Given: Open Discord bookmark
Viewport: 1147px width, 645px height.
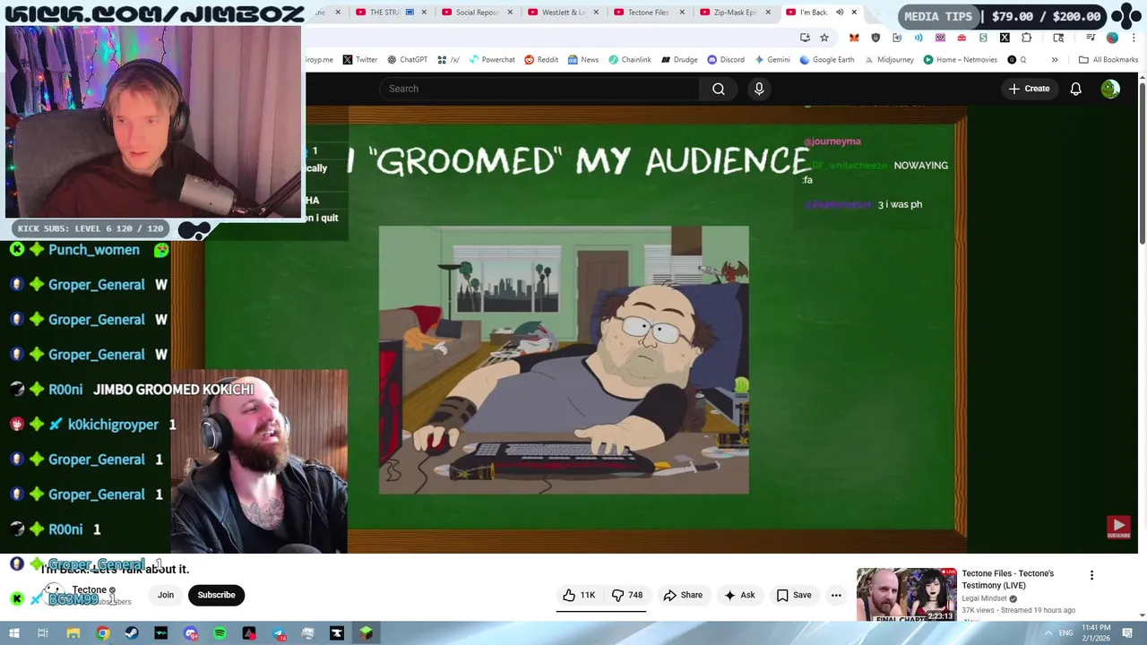Looking at the screenshot, I should pos(726,60).
